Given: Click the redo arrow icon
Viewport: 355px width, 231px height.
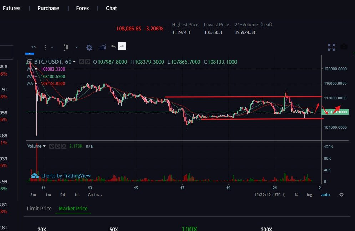Looking at the screenshot, I should 122,46.
